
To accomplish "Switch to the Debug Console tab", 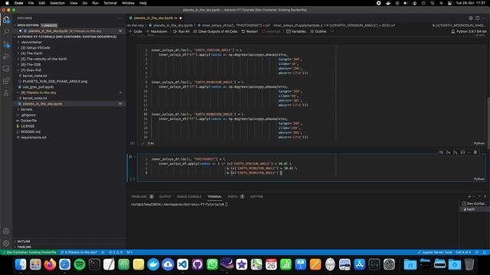I will pos(189,196).
